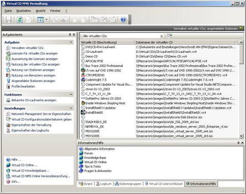Open the Ansicht menu
The width and height of the screenshot is (246, 194).
coord(40,11)
